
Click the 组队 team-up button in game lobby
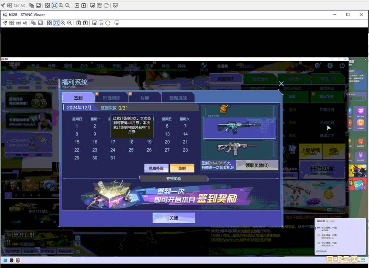(334, 151)
